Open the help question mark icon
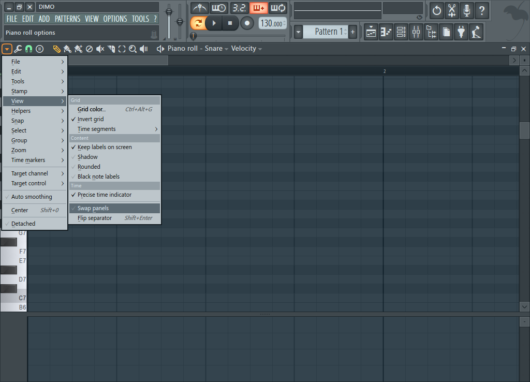Image resolution: width=530 pixels, height=382 pixels. (x=482, y=10)
